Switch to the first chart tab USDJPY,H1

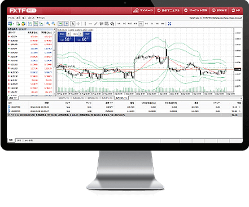click(64, 98)
